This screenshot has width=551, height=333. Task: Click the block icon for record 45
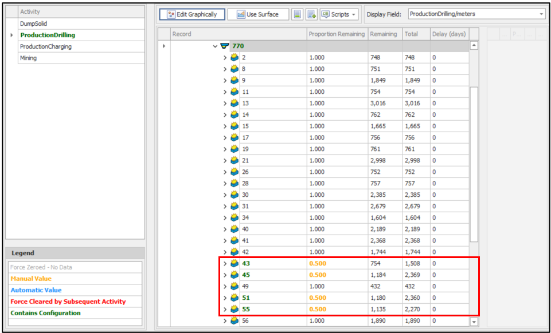click(x=235, y=275)
